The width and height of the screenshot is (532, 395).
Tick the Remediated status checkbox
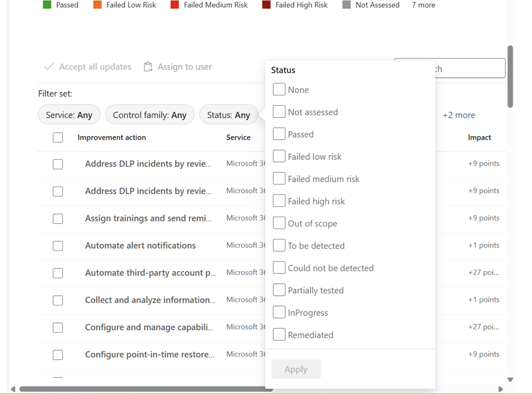[279, 334]
